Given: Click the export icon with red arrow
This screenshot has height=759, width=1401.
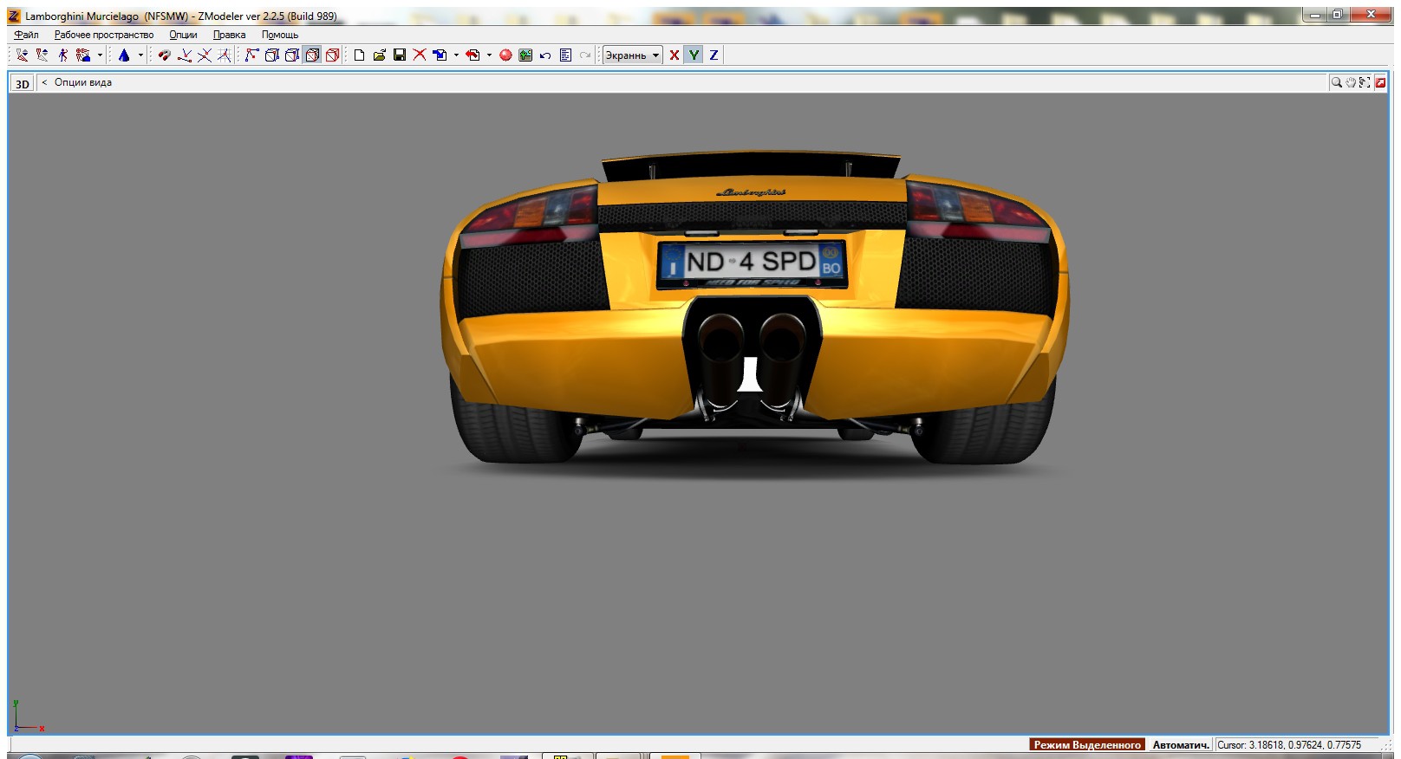Looking at the screenshot, I should [472, 55].
